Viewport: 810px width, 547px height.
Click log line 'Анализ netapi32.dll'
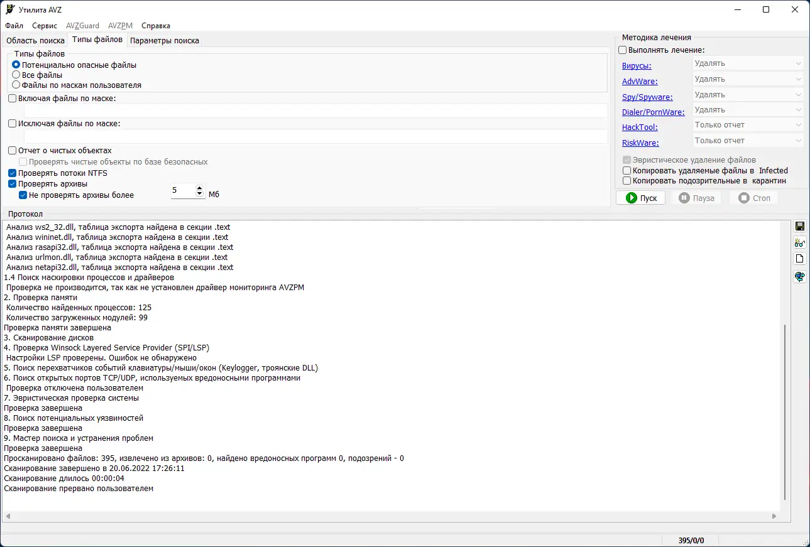[x=120, y=268]
